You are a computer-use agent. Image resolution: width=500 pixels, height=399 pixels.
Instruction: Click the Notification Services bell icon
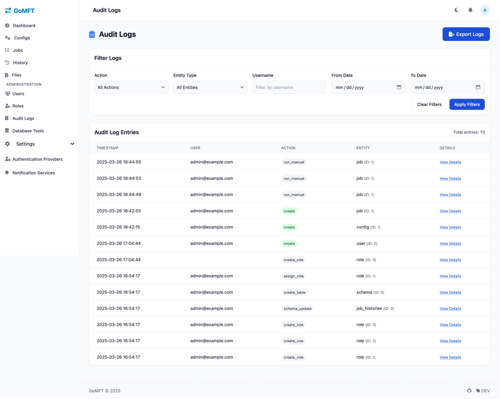7,173
